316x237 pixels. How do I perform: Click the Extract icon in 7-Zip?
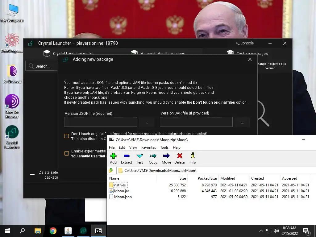[x=126, y=156]
